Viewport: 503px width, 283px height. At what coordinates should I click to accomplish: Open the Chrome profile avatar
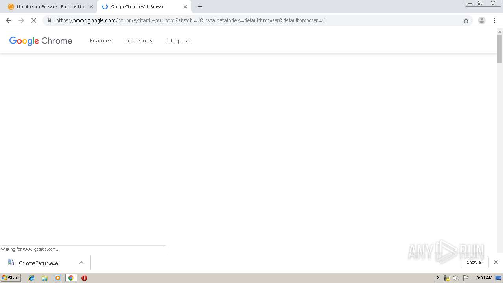tap(482, 20)
